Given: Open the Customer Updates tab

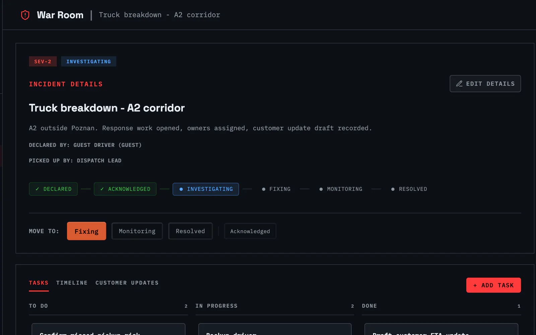Looking at the screenshot, I should coord(127,283).
